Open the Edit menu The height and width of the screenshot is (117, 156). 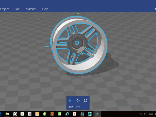(17, 9)
